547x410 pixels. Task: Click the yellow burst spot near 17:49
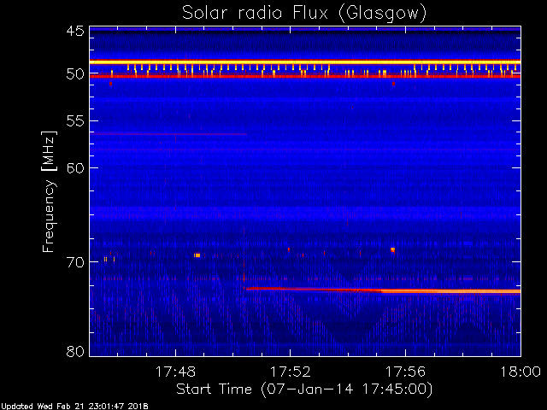click(x=197, y=255)
